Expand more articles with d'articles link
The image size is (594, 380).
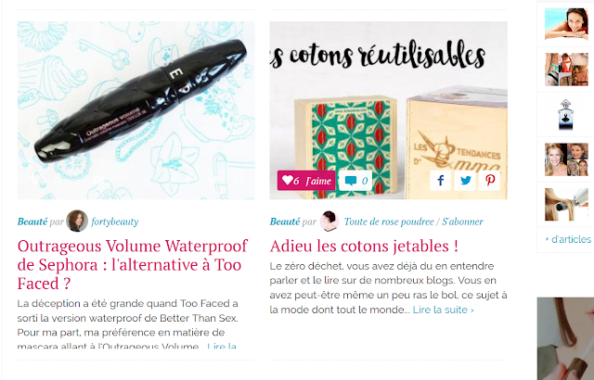click(568, 239)
